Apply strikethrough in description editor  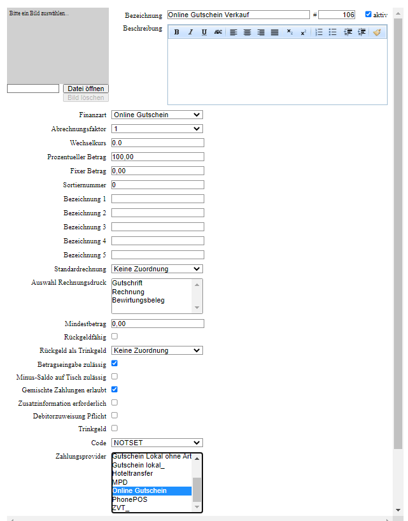point(218,32)
